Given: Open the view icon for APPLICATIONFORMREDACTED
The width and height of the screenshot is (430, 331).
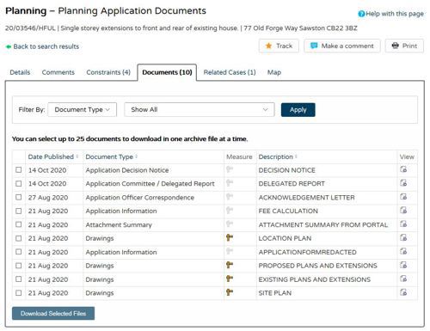Looking at the screenshot, I should pos(403,251).
